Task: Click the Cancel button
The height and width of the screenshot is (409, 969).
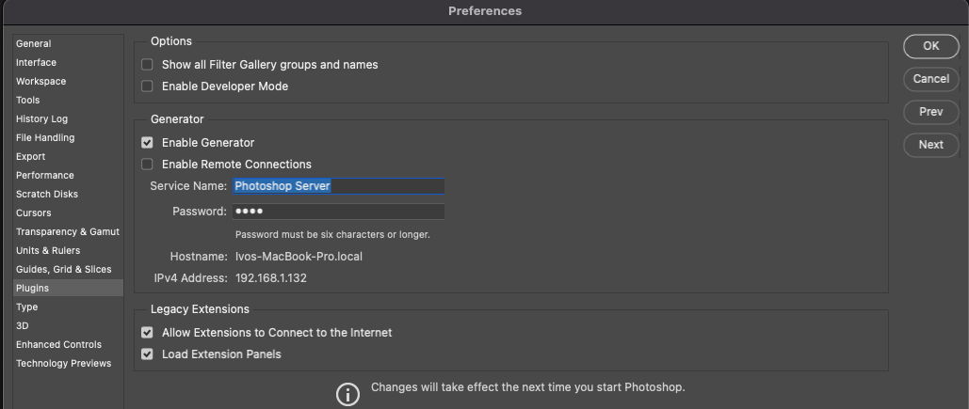Action: click(930, 79)
